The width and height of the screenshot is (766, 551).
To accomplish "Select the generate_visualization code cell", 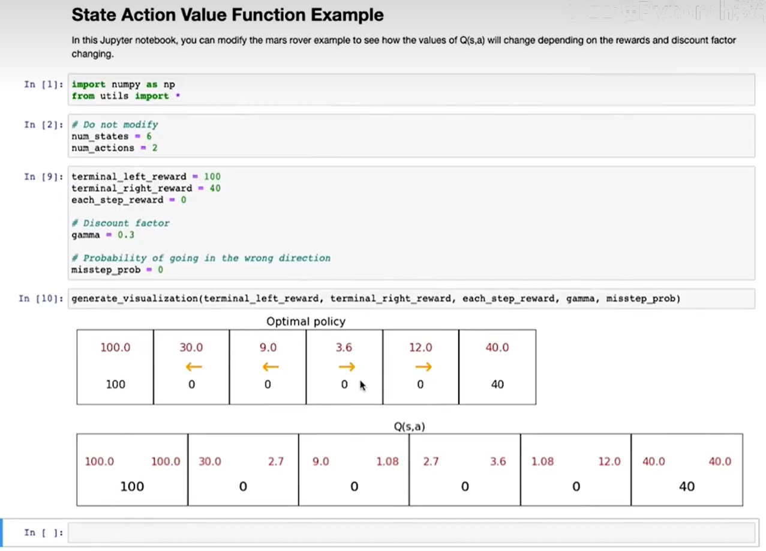I will click(x=411, y=298).
